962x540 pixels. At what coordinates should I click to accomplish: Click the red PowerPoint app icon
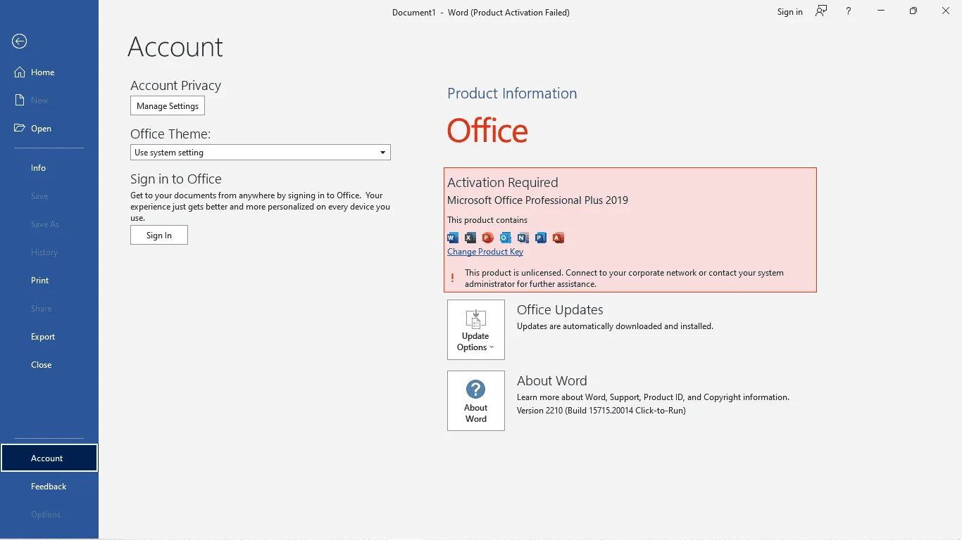[488, 238]
